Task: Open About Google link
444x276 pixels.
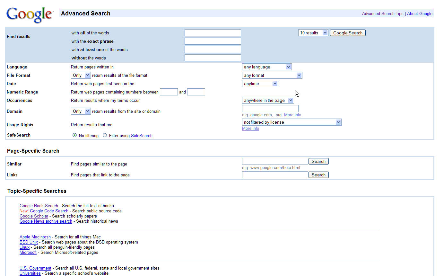Action: pyautogui.click(x=420, y=13)
